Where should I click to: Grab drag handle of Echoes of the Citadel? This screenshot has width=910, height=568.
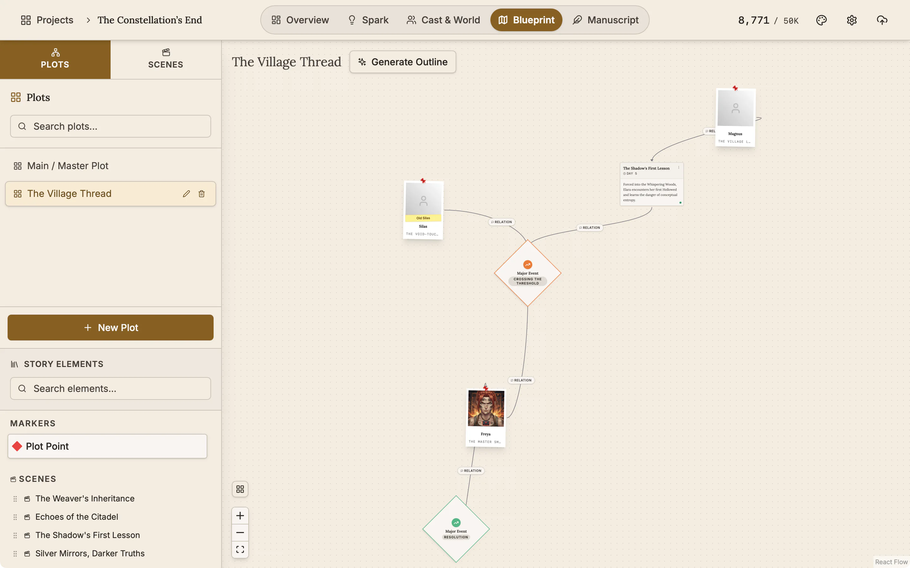coord(15,517)
